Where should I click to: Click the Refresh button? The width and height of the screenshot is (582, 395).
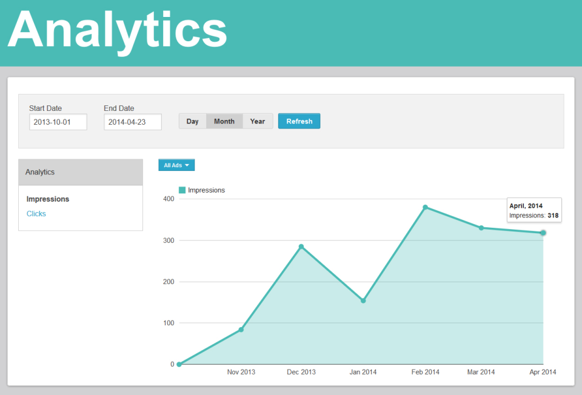coord(299,121)
